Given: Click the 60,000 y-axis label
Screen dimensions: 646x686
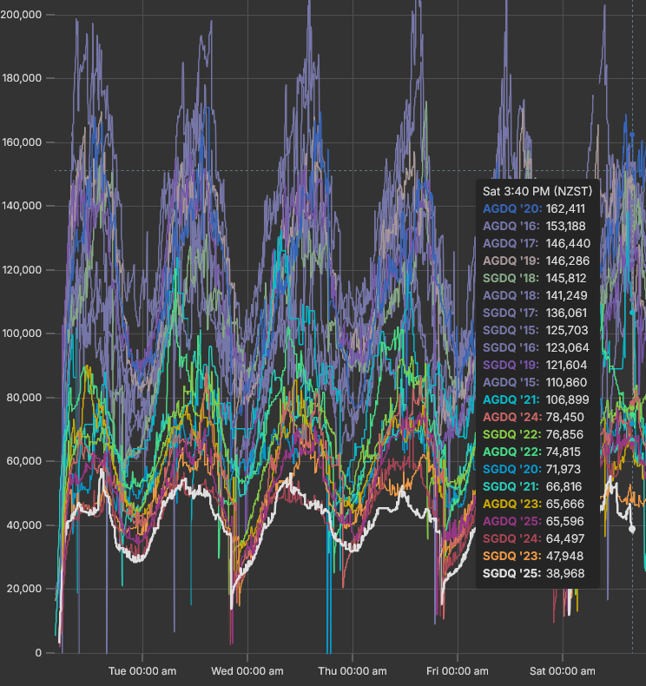Looking at the screenshot, I should click(x=24, y=461).
